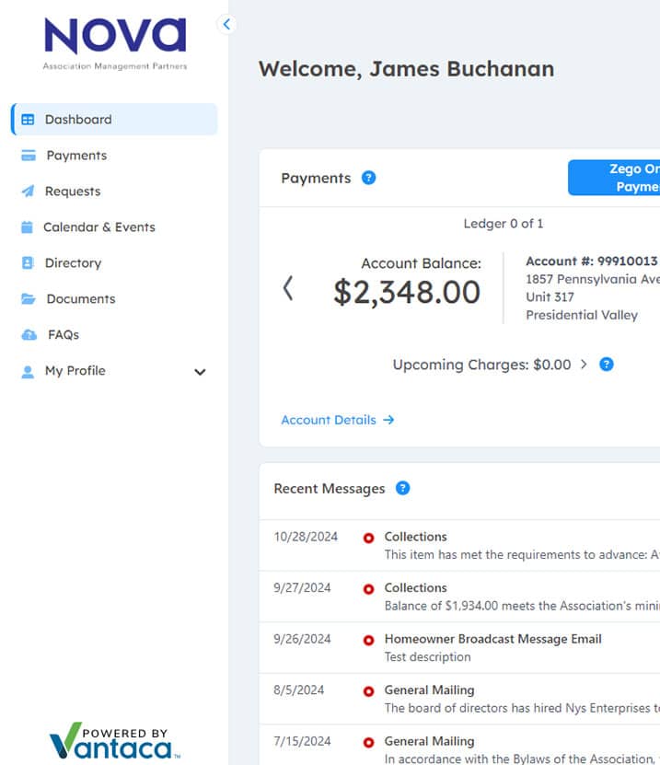View the Homeowner Broadcast Message Email
The height and width of the screenshot is (765, 660).
click(x=492, y=639)
